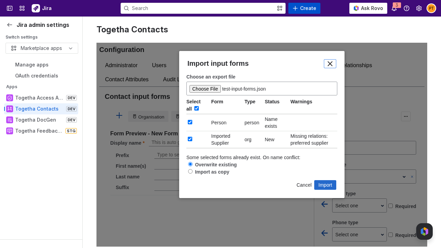
Task: Click the left arrow beside Phone type dropdown
Action: (x=325, y=233)
